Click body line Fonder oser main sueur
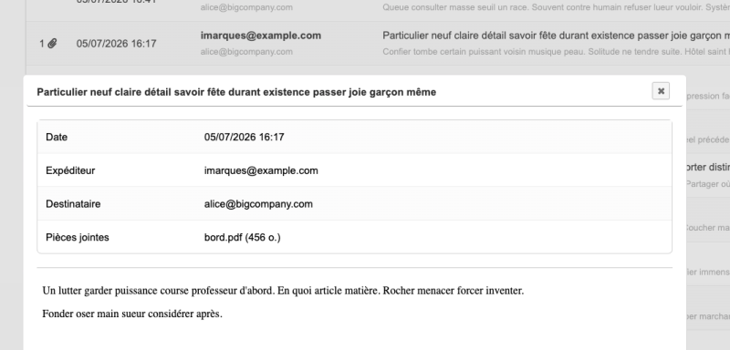730x350 pixels. 132,314
